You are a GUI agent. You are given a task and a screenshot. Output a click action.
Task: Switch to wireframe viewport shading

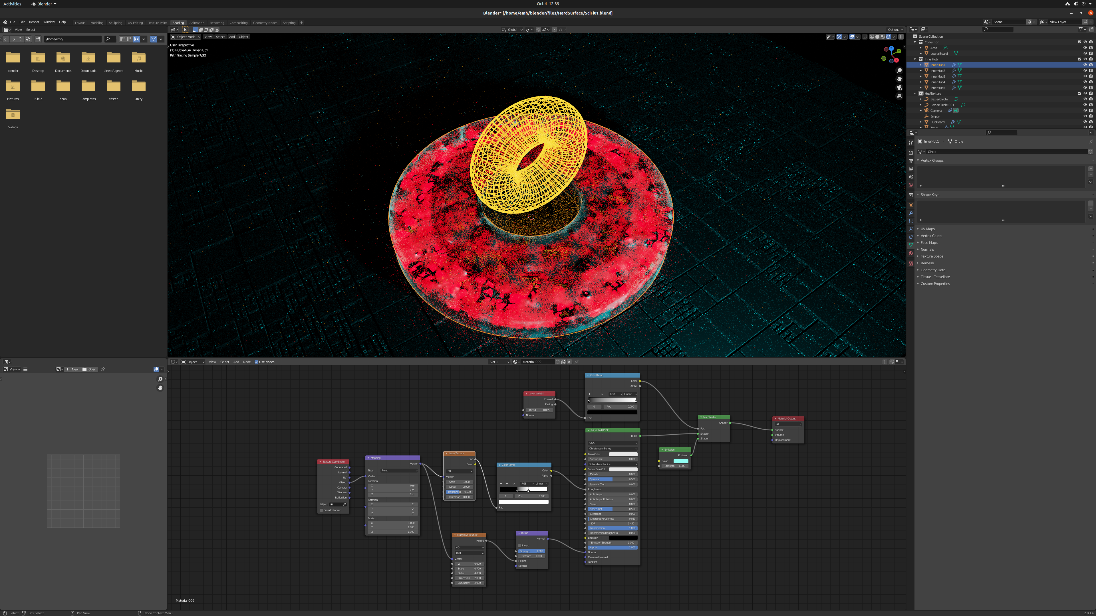click(872, 37)
